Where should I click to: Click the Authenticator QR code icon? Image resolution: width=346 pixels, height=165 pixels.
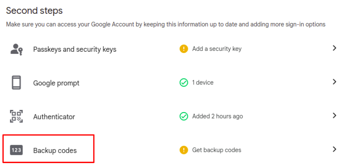[x=16, y=117]
